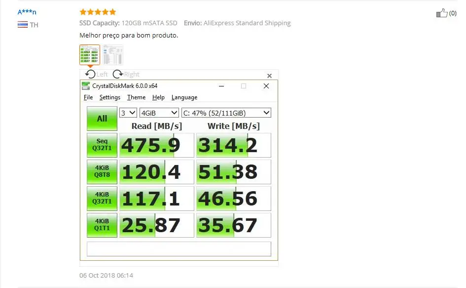Image resolution: width=466 pixels, height=288 pixels.
Task: Click the thumbs-up like icon
Action: pos(442,13)
